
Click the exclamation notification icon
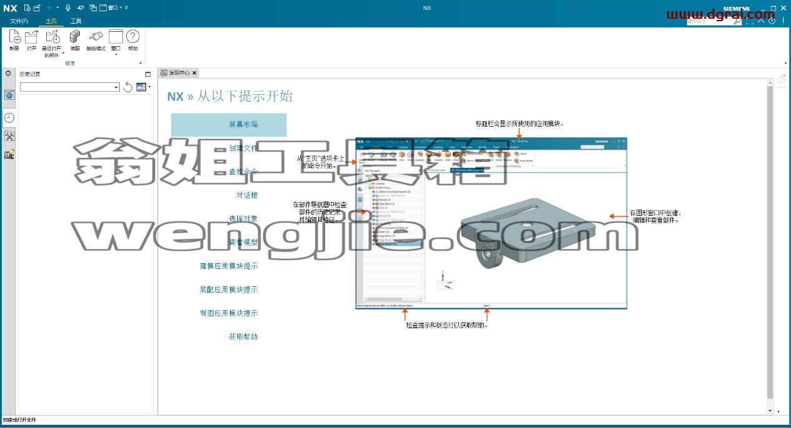(x=784, y=21)
